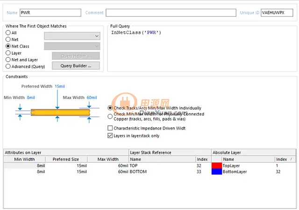The image size is (299, 210).
Task: Click the red TopLayer color swatch
Action: pos(217,166)
